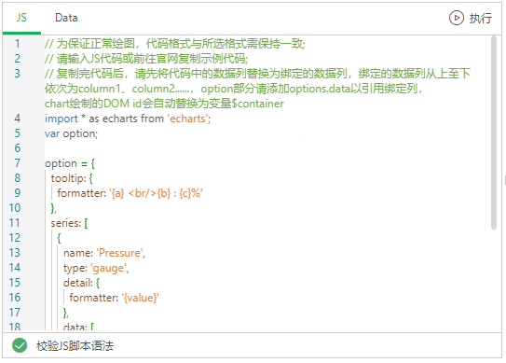Click the first green comment line
Viewport: 506px width, 363px height.
pyautogui.click(x=175, y=44)
